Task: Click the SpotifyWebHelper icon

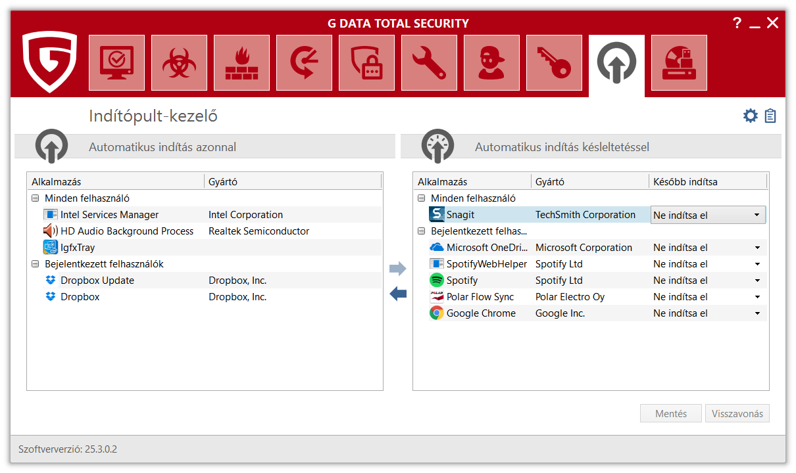Action: 437,264
